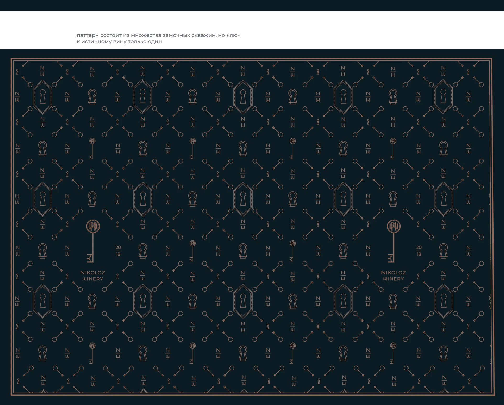Click the first blurred gray text line

click(158, 36)
